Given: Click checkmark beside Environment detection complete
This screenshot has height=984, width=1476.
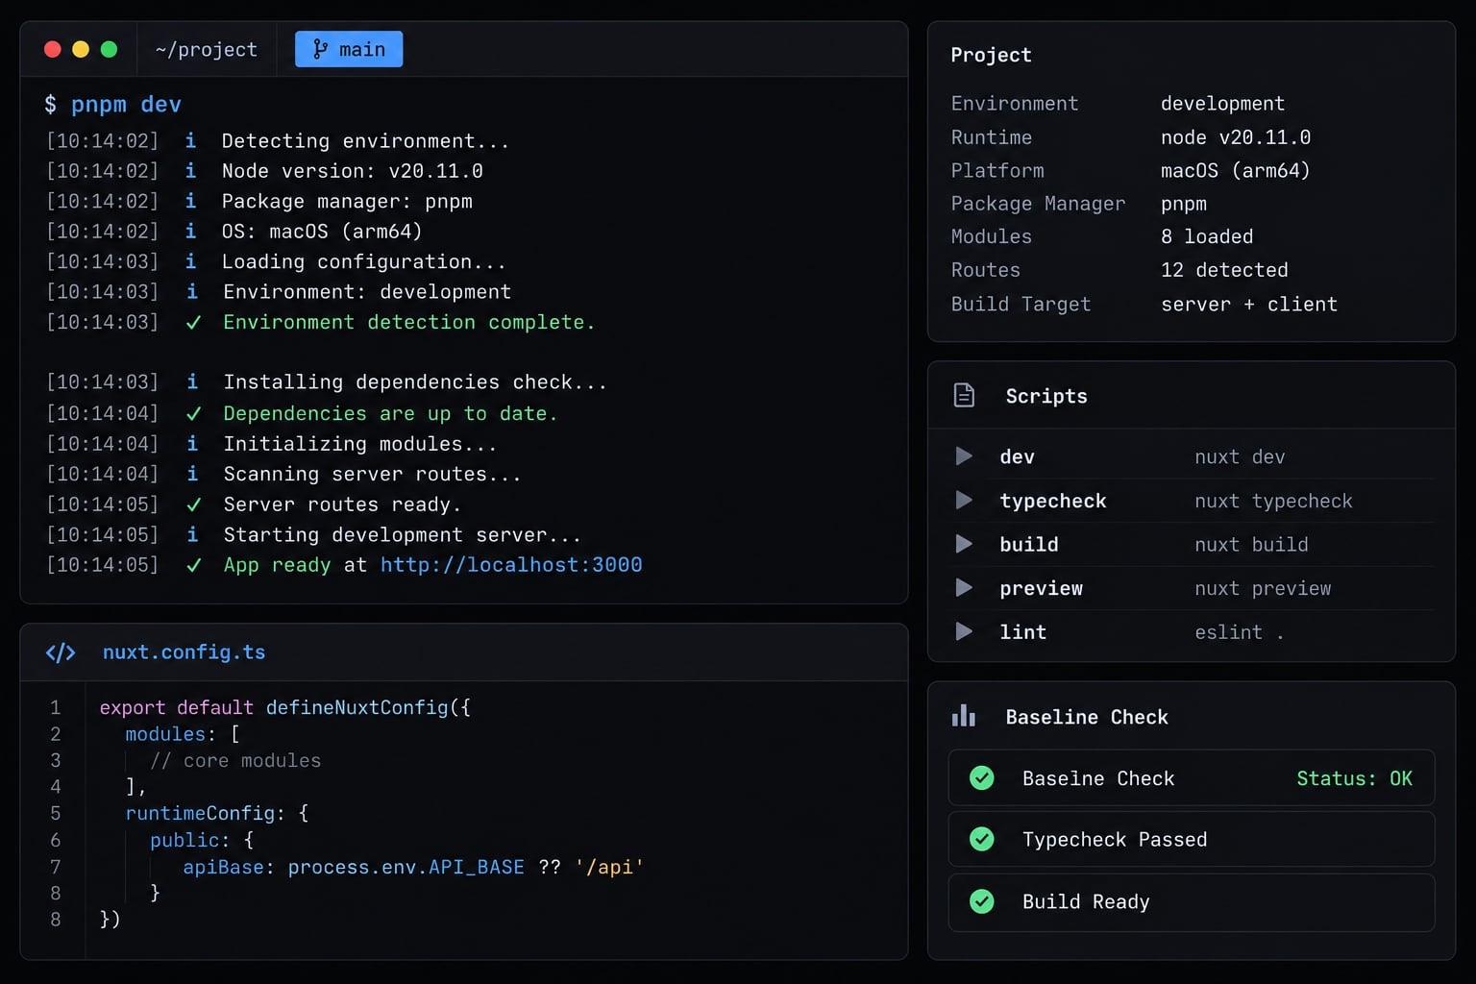Looking at the screenshot, I should point(193,323).
